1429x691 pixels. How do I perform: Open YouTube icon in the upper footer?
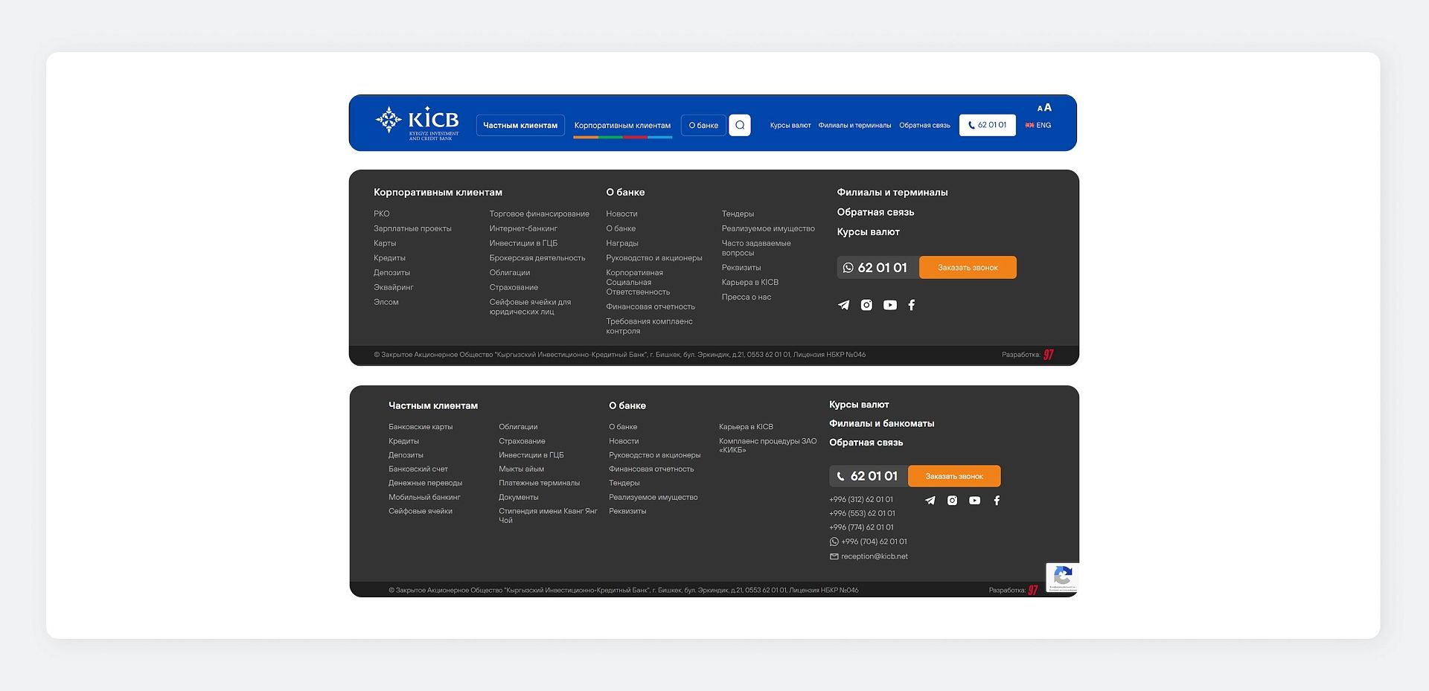[890, 305]
